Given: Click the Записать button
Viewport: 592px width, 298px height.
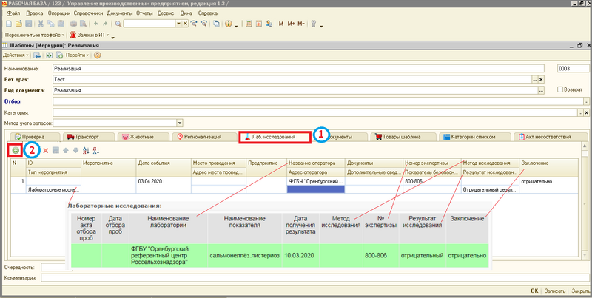Looking at the screenshot, I should pos(555,291).
